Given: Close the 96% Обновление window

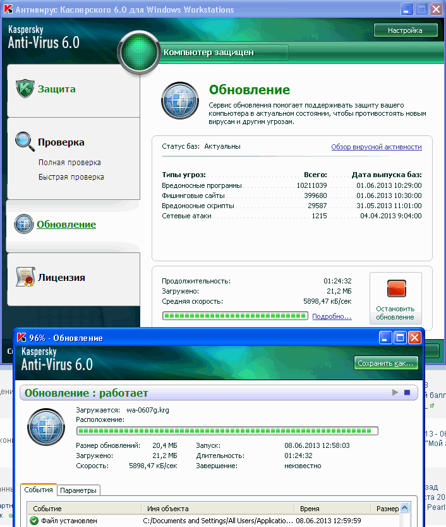Looking at the screenshot, I should click(415, 337).
